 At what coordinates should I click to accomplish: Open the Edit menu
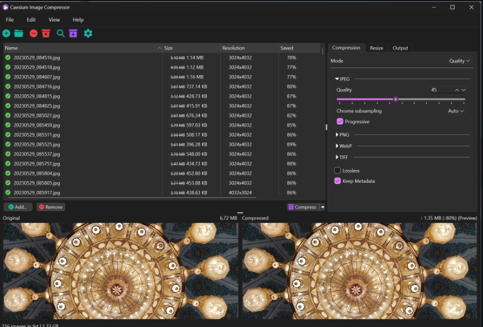[31, 19]
